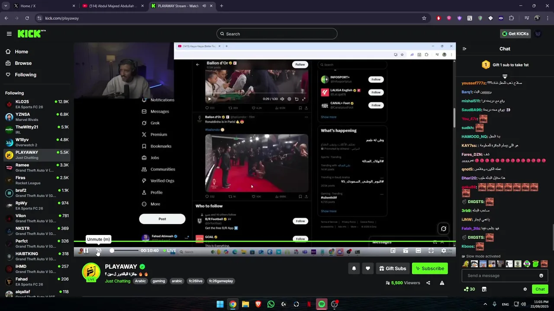Click the Gift Subs button

point(393,268)
